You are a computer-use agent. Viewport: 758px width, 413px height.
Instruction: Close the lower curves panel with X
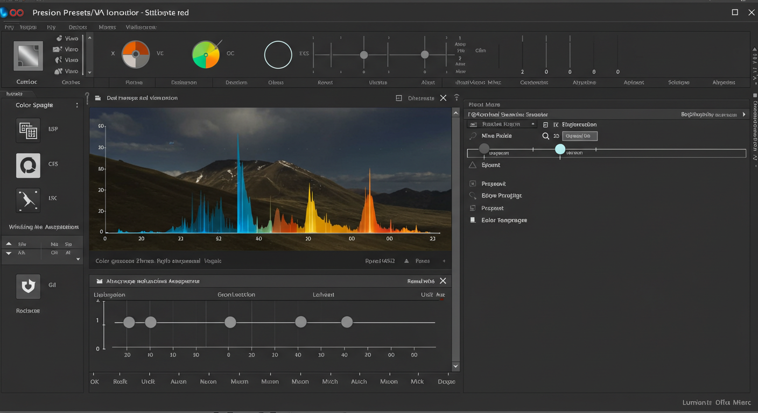point(443,281)
